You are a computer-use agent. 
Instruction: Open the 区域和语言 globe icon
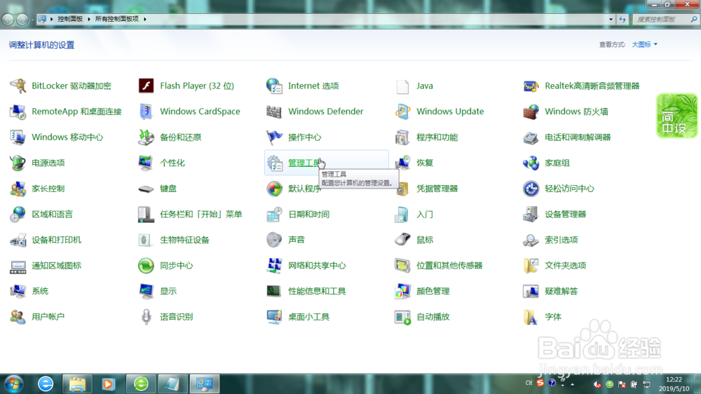[x=18, y=215]
